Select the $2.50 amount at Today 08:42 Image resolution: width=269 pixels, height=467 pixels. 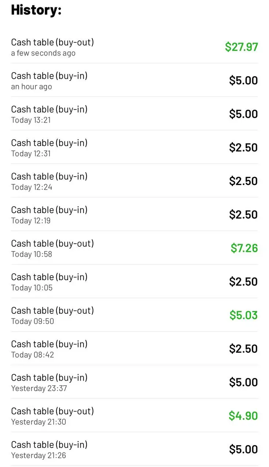[243, 349]
